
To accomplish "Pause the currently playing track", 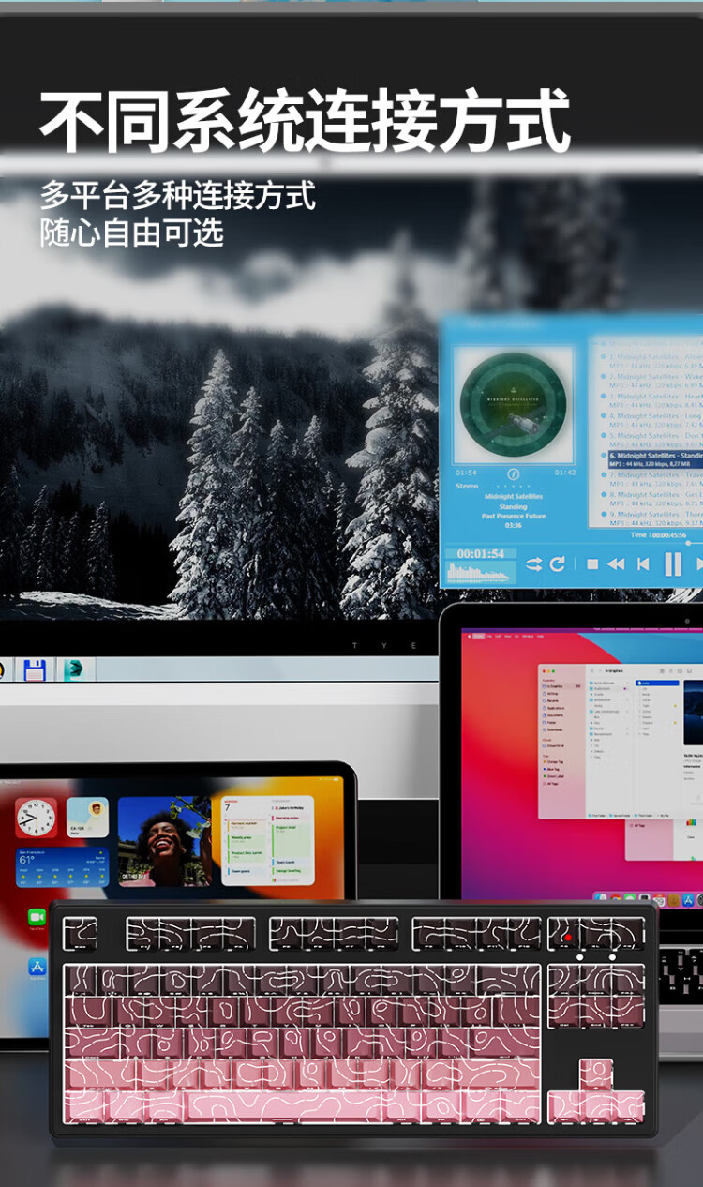I will point(672,563).
